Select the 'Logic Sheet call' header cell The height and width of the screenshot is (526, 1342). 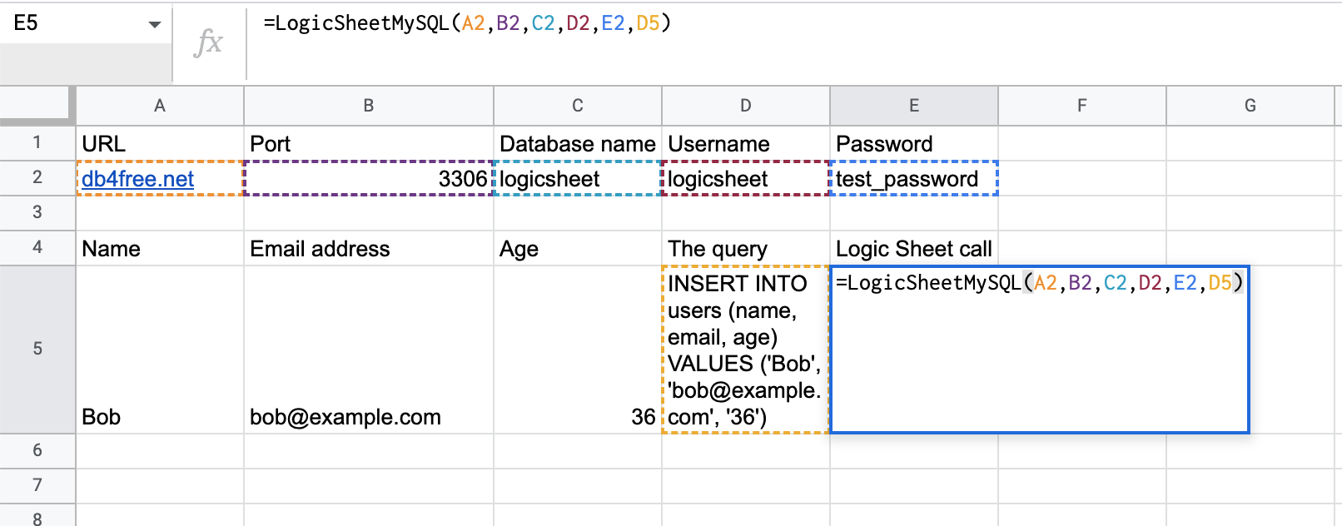click(913, 249)
